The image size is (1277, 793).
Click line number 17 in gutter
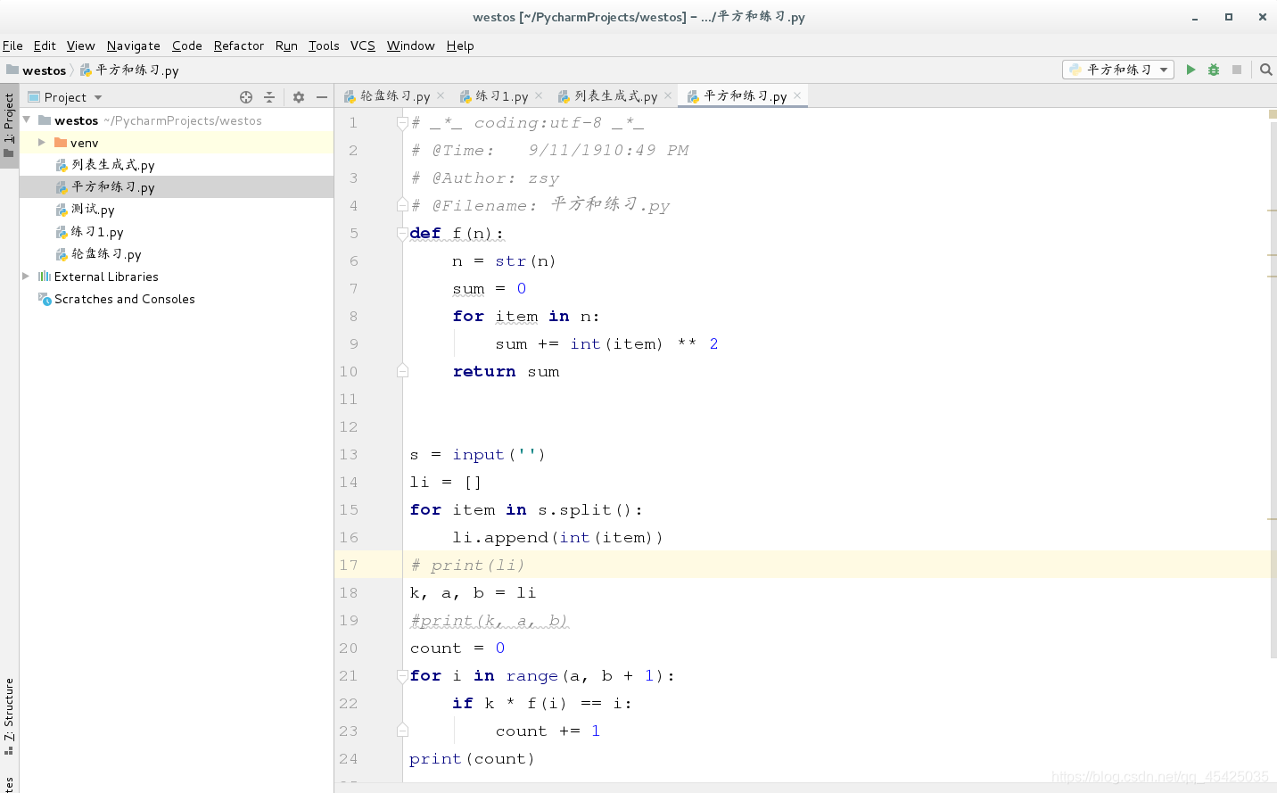[x=349, y=565]
